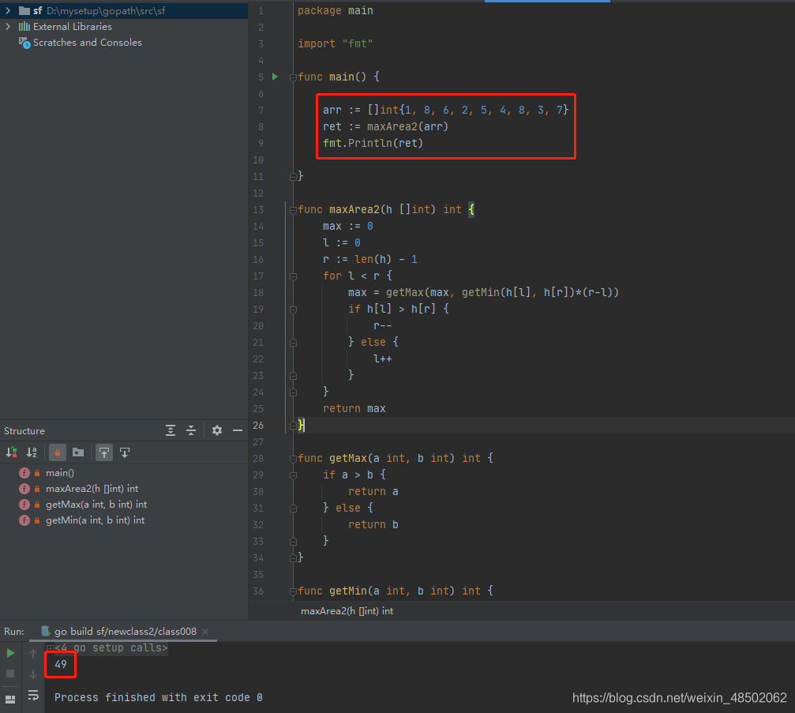Hide the Structure panel

point(238,430)
